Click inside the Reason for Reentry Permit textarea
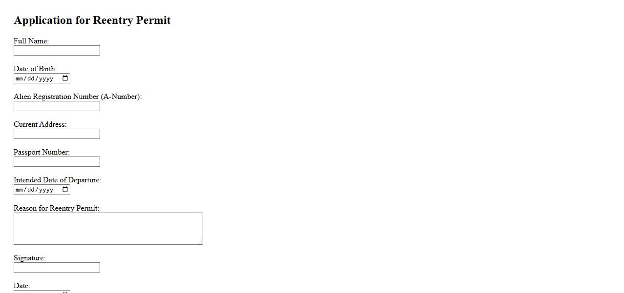 click(108, 228)
